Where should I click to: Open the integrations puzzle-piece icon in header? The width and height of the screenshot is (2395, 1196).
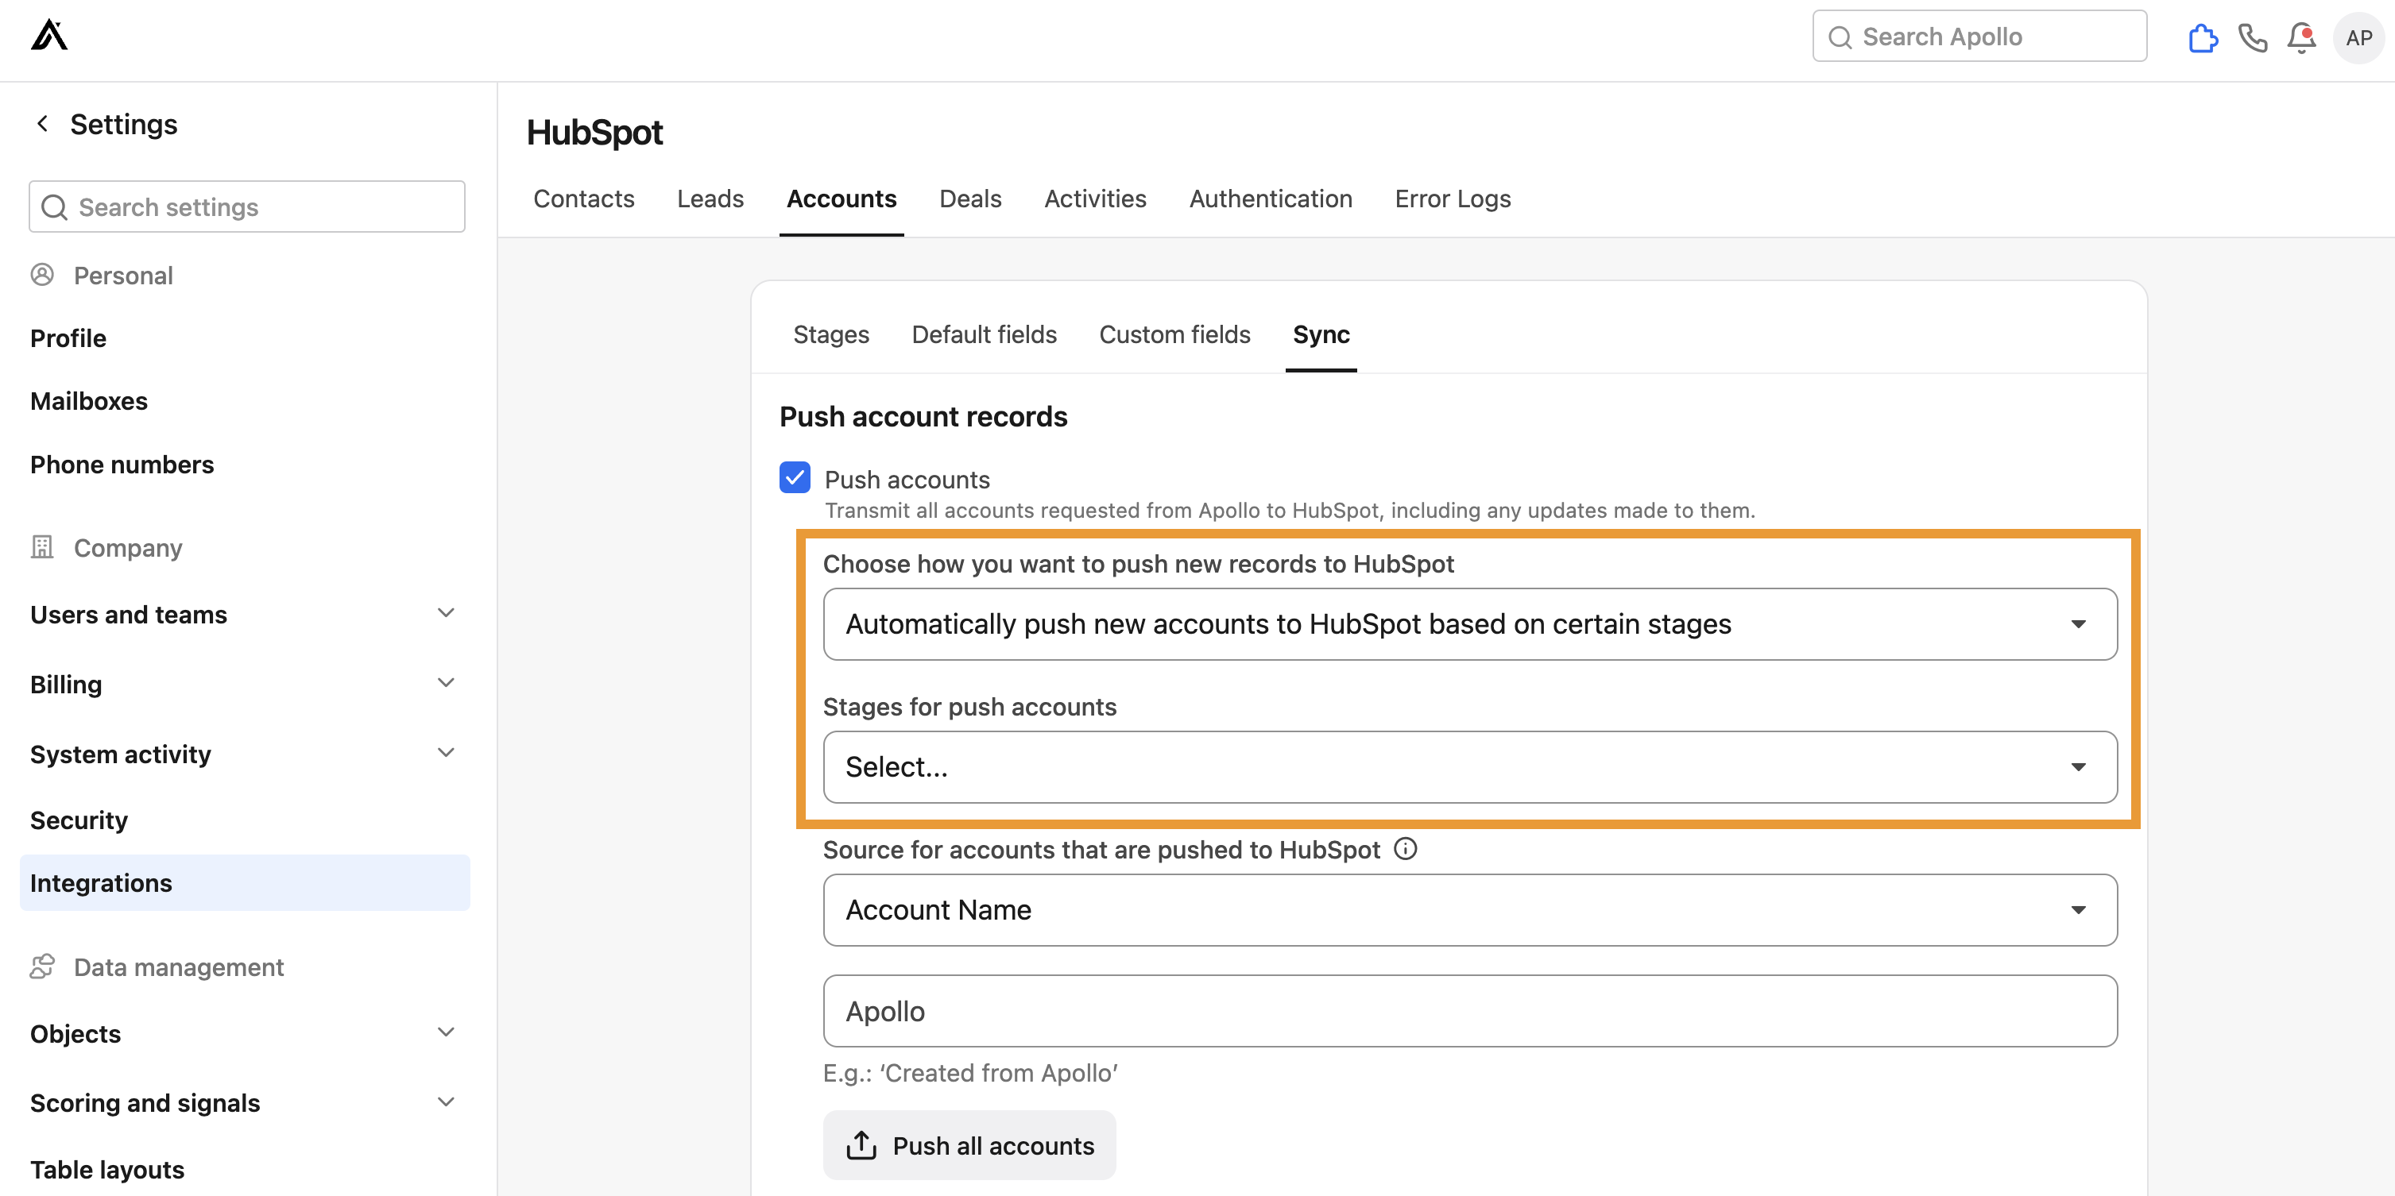[2203, 38]
